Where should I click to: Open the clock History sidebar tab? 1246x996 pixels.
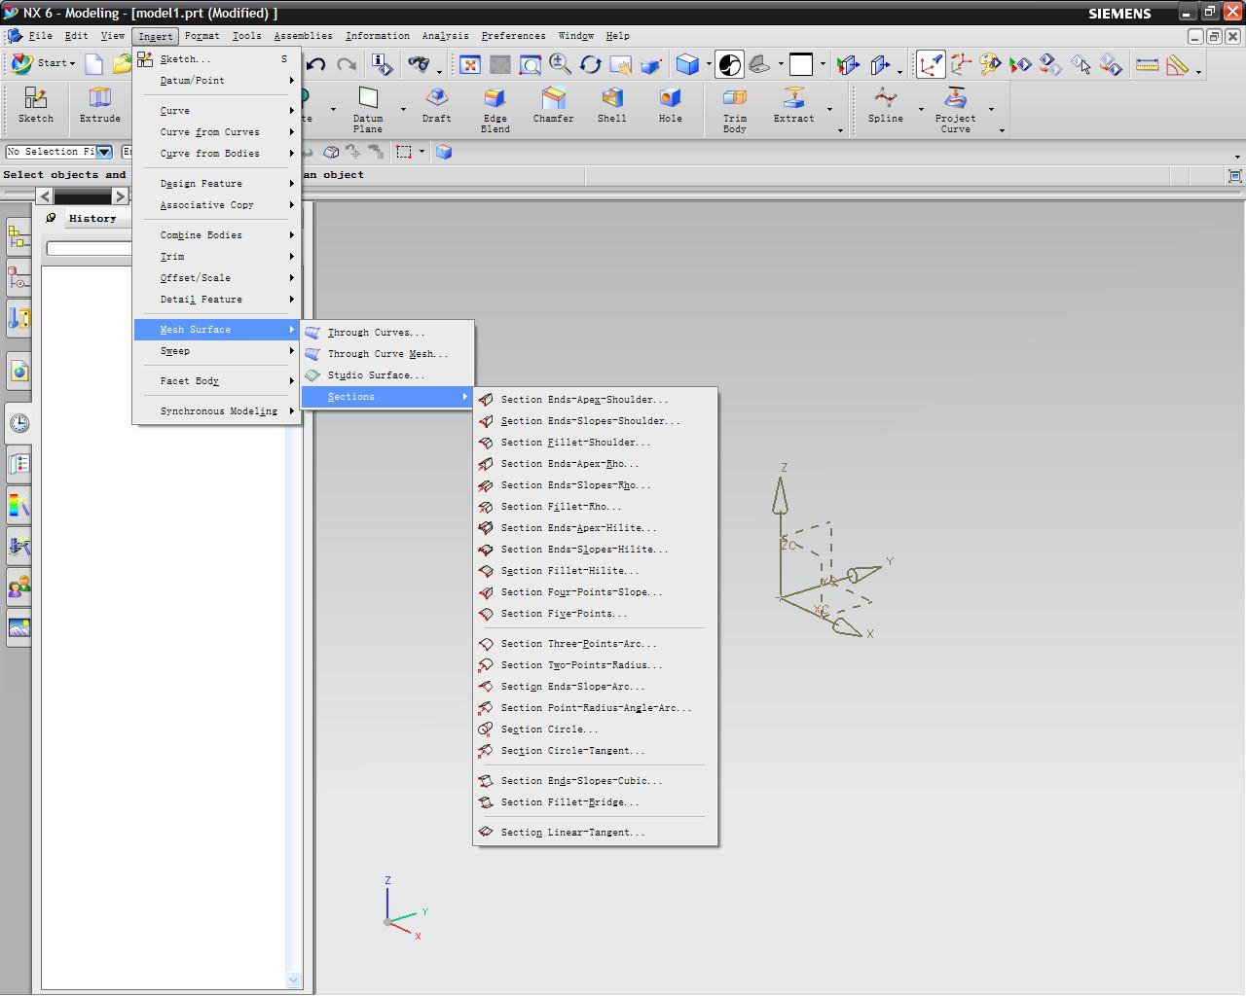[18, 423]
